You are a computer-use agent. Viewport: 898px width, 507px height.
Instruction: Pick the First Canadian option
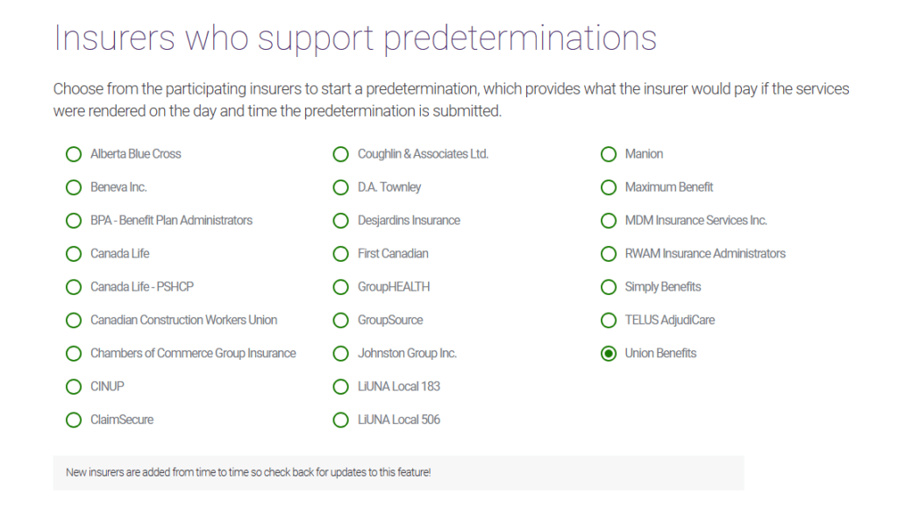[340, 254]
